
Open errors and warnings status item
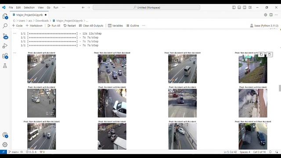(x=31, y=152)
